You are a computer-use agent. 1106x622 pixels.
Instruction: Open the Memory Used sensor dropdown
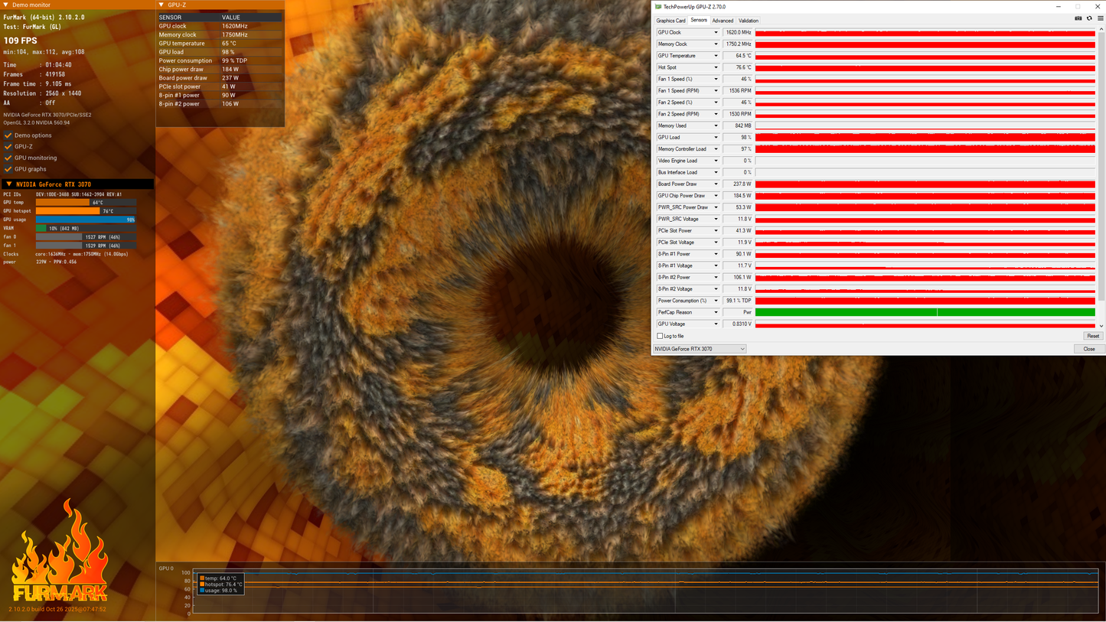click(716, 125)
